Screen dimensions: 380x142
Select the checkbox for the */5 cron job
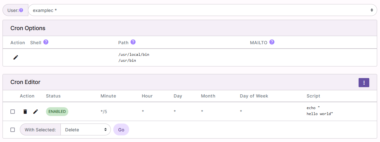[x=13, y=112]
